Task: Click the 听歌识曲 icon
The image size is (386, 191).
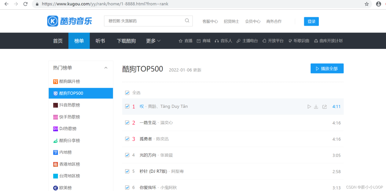Action: coord(290,41)
